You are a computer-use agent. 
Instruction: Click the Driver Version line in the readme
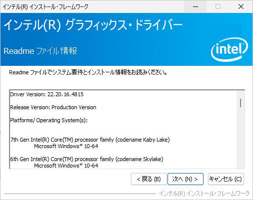tap(46, 94)
